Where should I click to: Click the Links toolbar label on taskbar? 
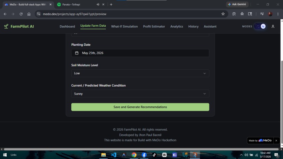tap(14, 155)
